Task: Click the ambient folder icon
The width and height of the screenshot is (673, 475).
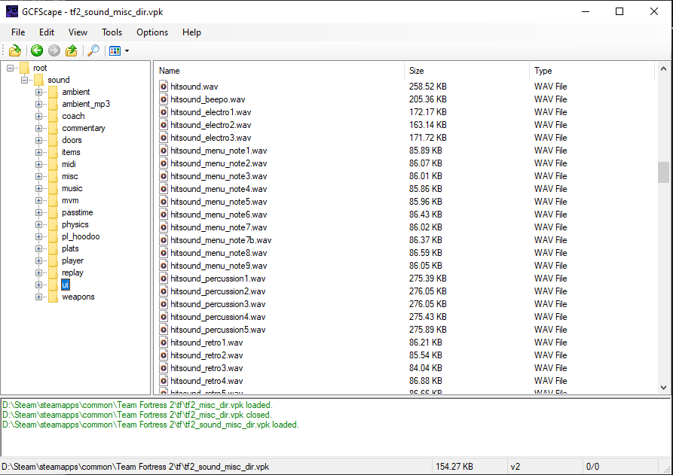Action: 54,92
